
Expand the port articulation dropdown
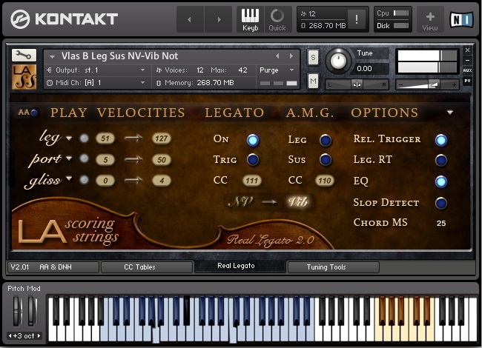click(69, 158)
